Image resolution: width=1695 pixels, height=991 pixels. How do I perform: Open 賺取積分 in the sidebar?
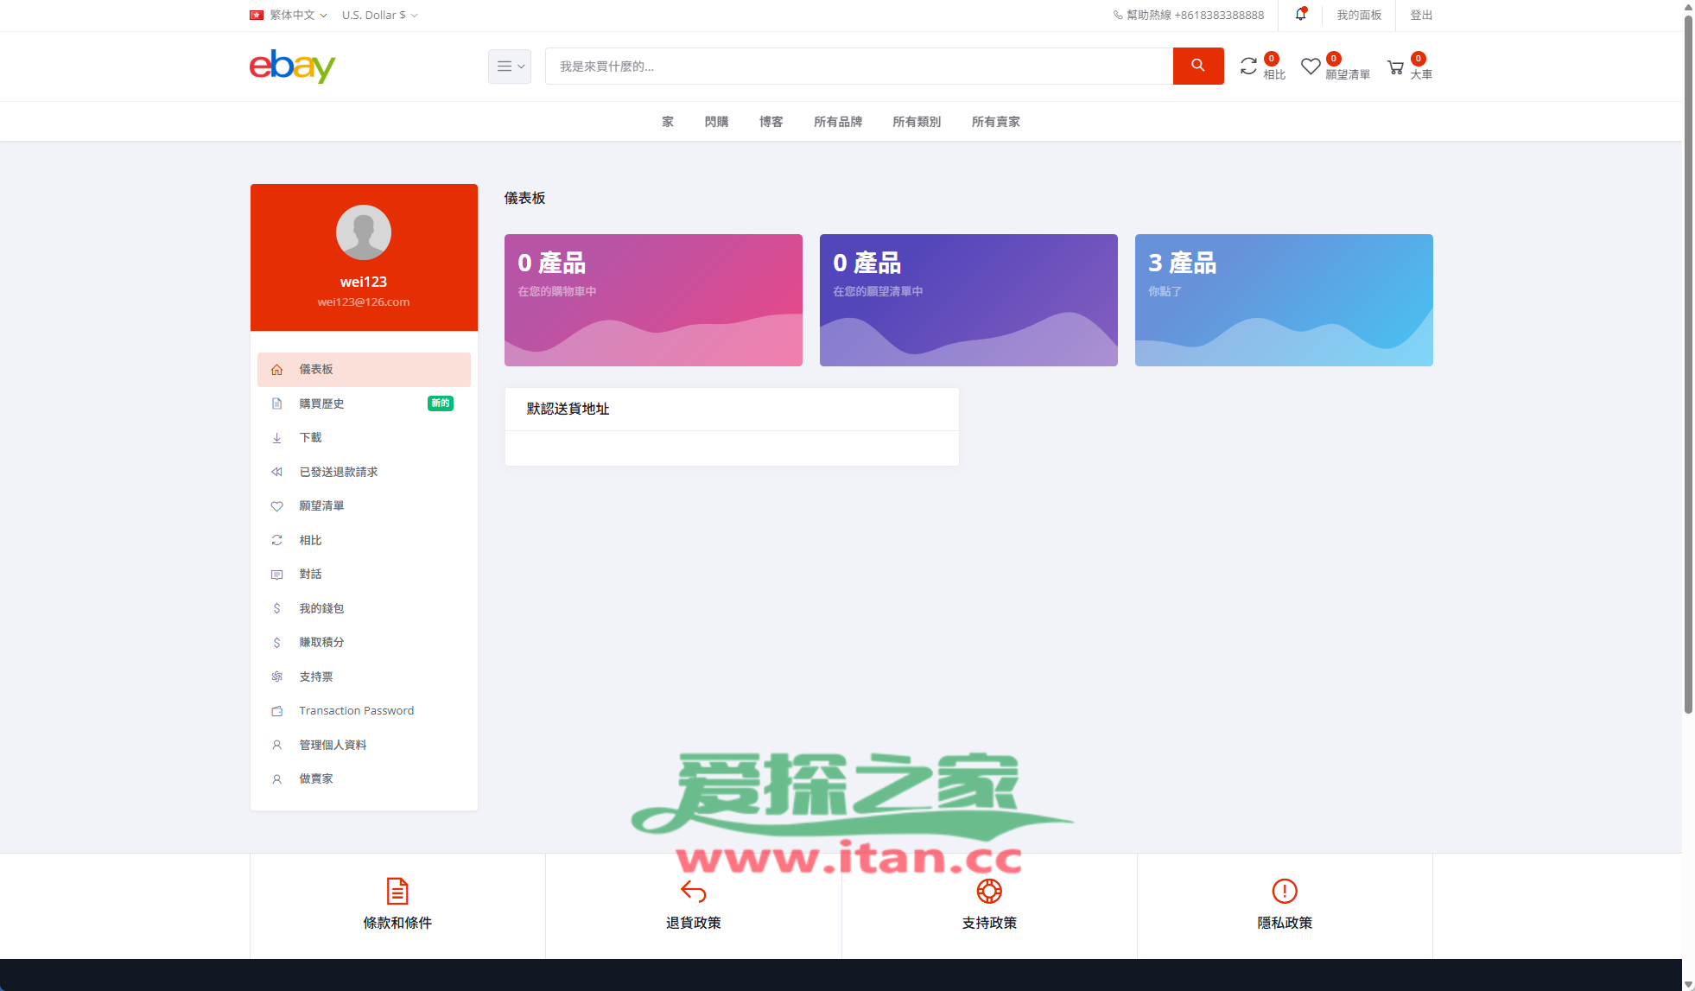[x=364, y=643]
